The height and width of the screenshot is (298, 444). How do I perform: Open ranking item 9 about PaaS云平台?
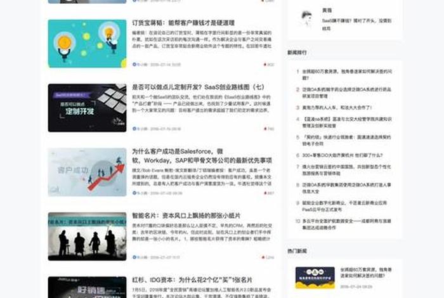344,206
